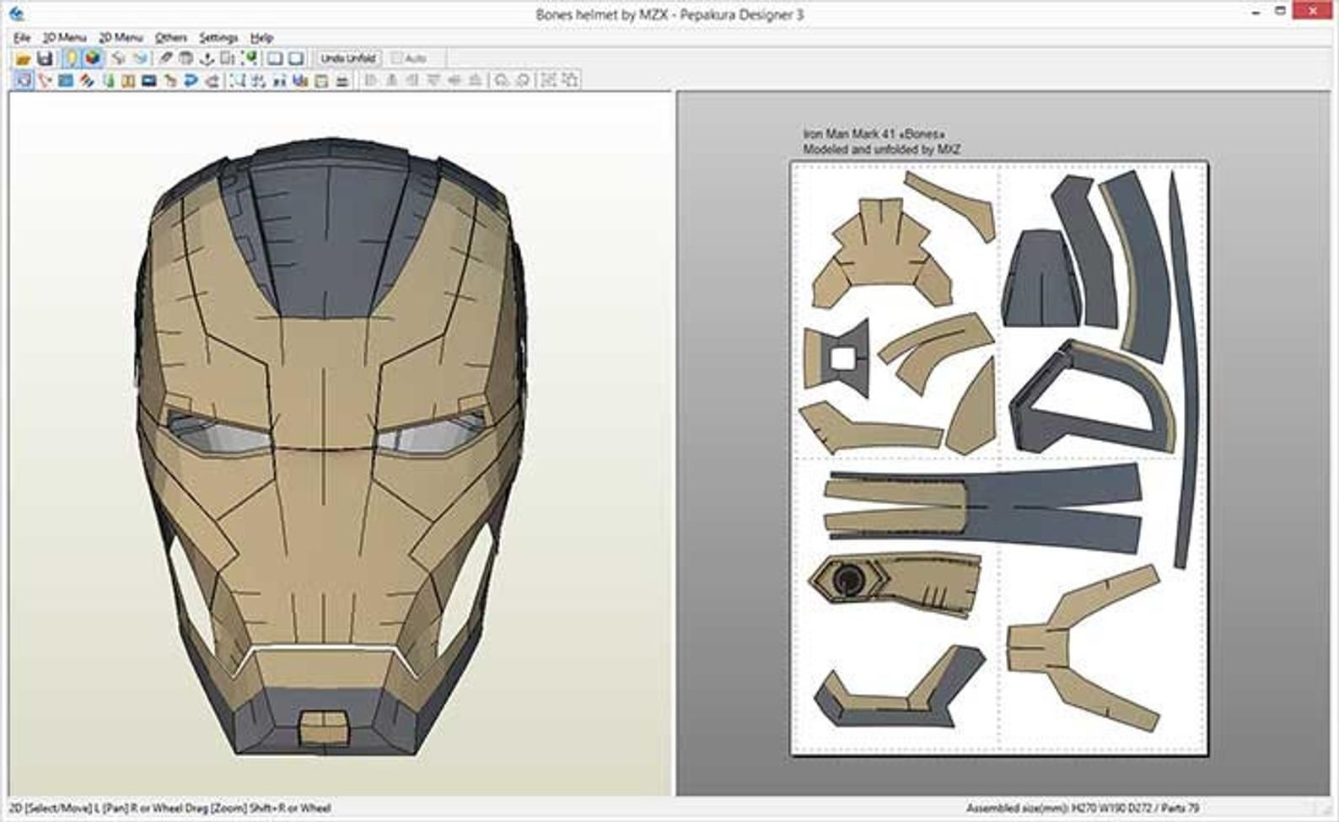This screenshot has height=822, width=1339.
Task: Click the rotate left circular arrow icon
Action: [x=502, y=81]
